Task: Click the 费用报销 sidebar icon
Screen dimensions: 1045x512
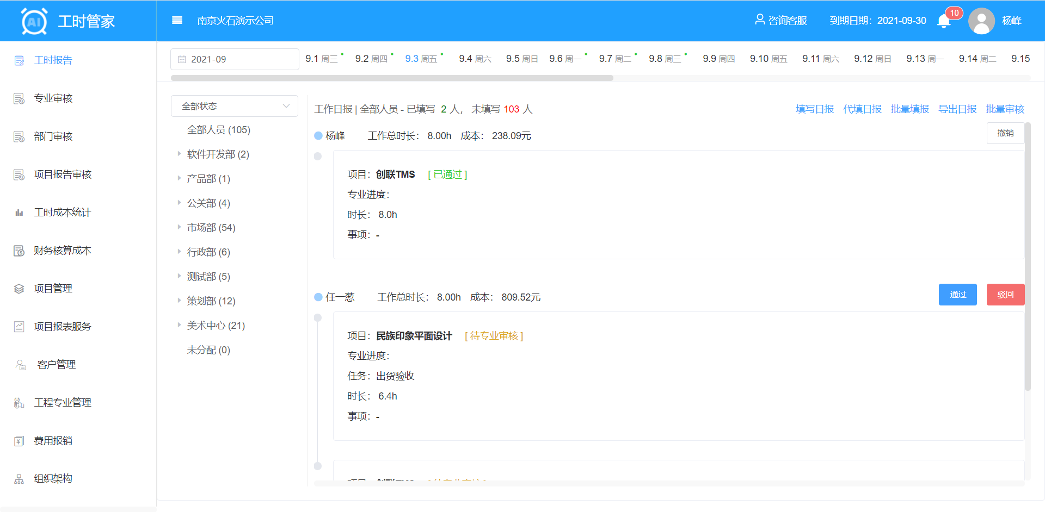Action: (x=19, y=441)
